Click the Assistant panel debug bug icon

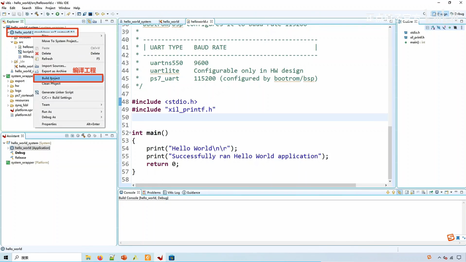point(95,136)
